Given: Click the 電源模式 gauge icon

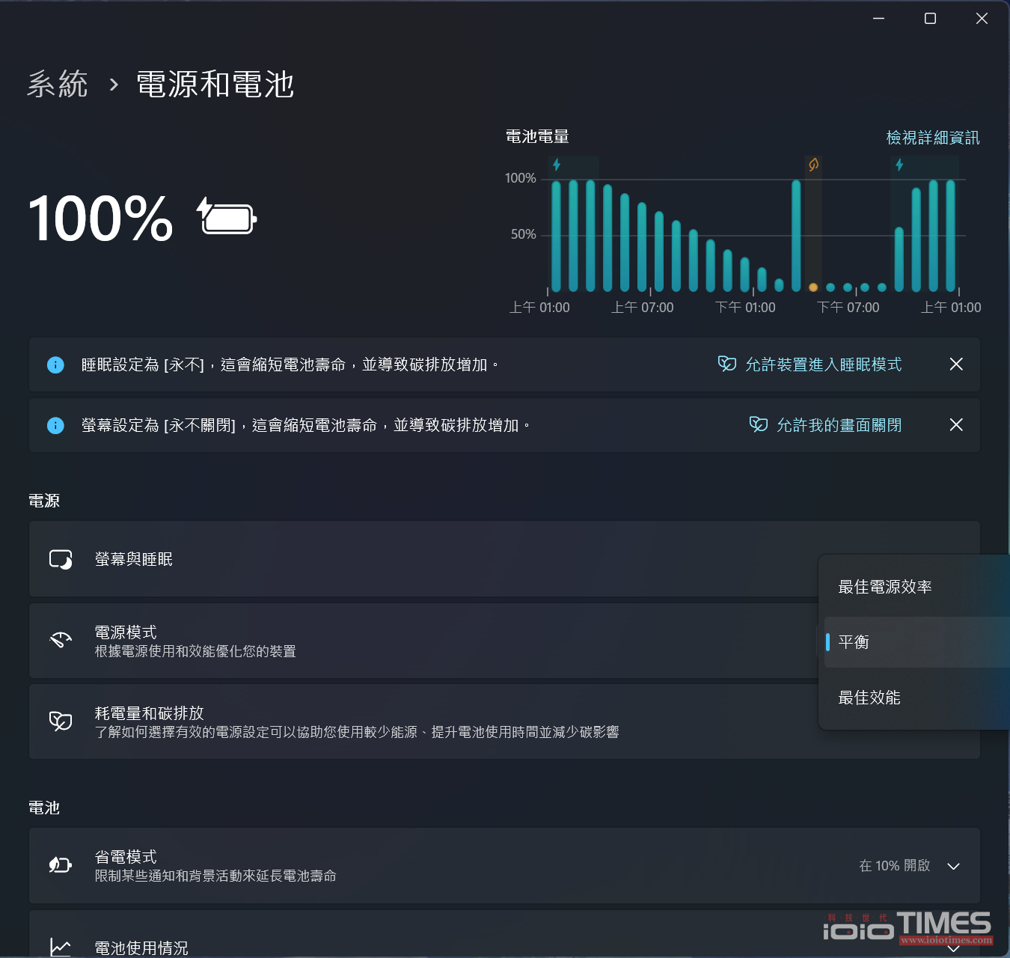Looking at the screenshot, I should tap(61, 640).
